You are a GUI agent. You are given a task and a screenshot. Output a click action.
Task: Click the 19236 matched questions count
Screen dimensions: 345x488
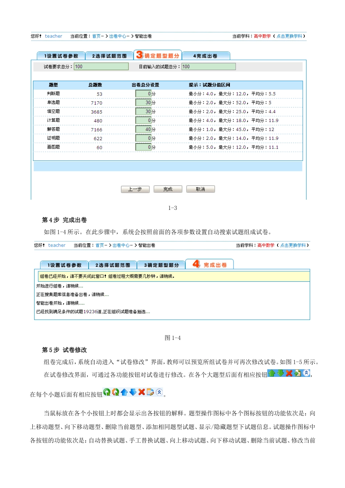[x=90, y=312]
